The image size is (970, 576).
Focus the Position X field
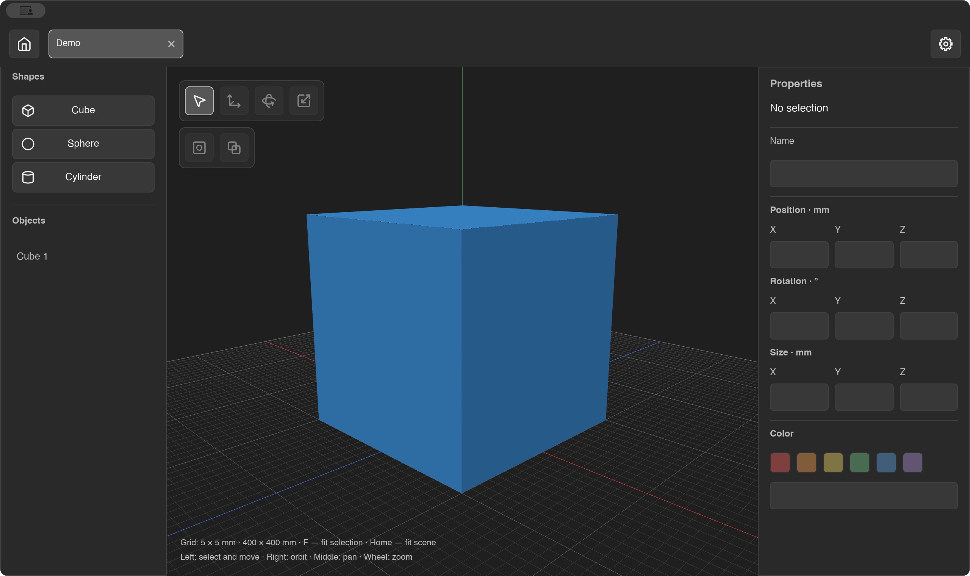799,255
